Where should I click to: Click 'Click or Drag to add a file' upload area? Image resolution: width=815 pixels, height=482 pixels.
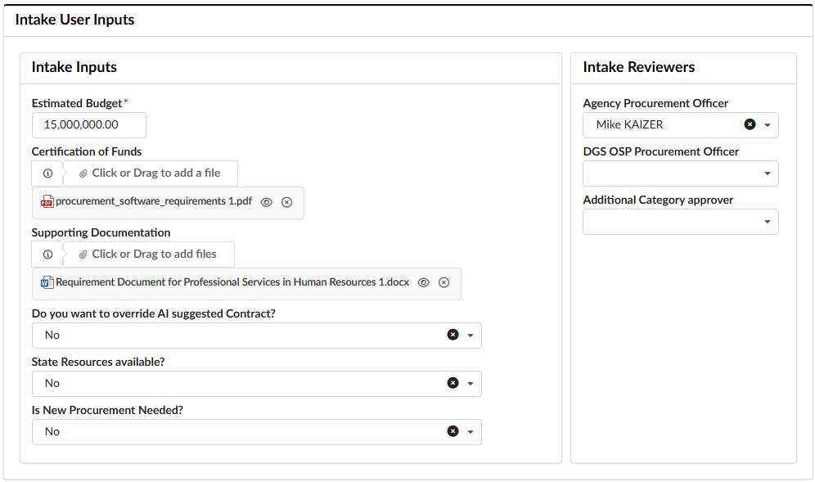pos(151,173)
